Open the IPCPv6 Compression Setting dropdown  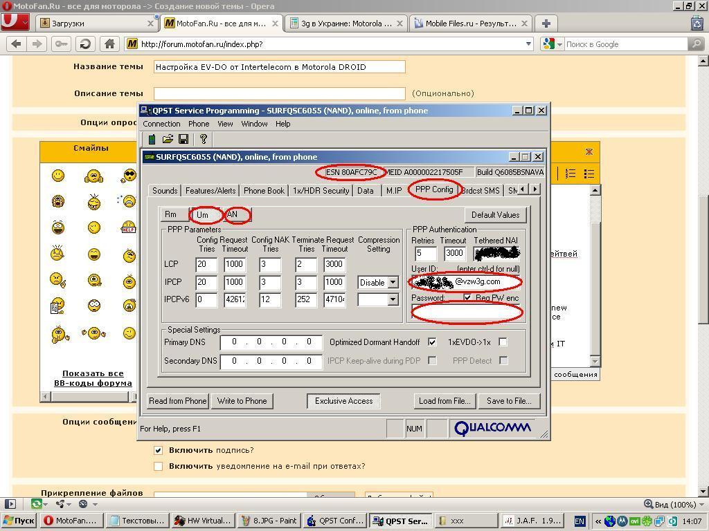click(x=393, y=299)
